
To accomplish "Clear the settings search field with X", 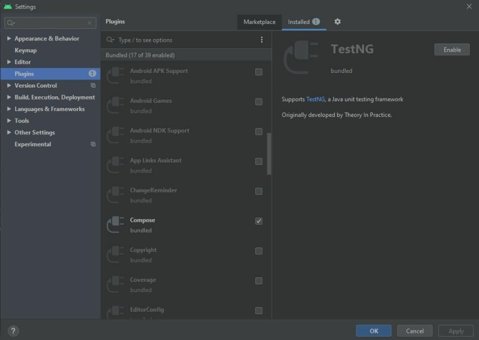I will click(89, 23).
